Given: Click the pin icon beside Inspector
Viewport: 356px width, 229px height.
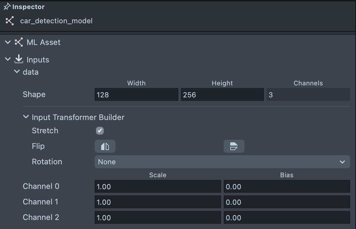Looking at the screenshot, I should 7,6.
